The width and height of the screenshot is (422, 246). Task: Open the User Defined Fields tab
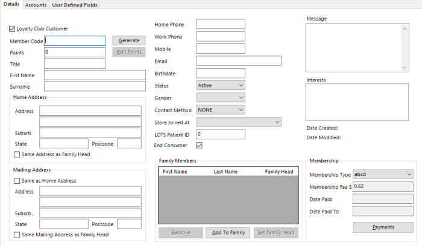[75, 5]
